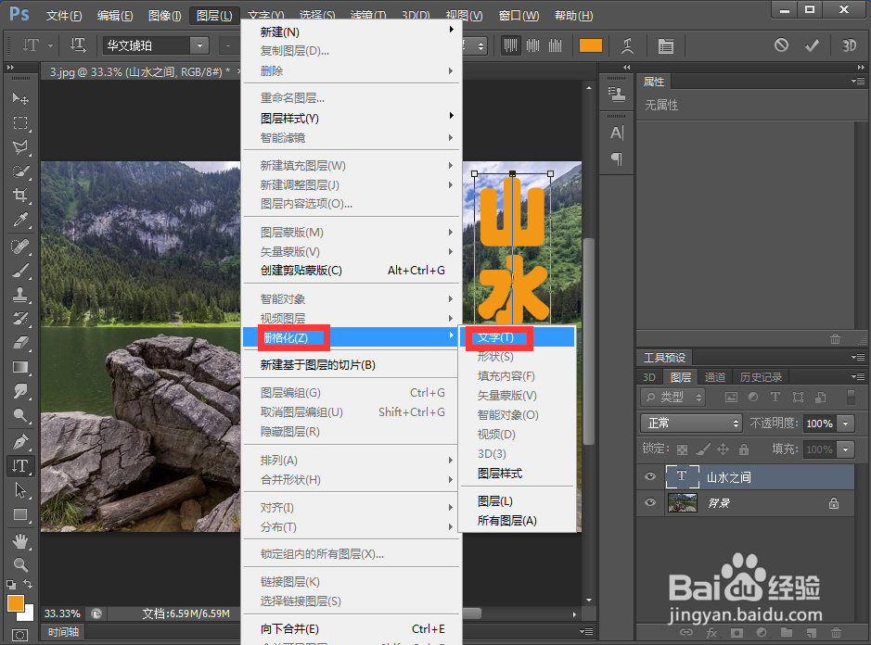Toggle lock all for layer
The width and height of the screenshot is (871, 645).
[x=744, y=449]
